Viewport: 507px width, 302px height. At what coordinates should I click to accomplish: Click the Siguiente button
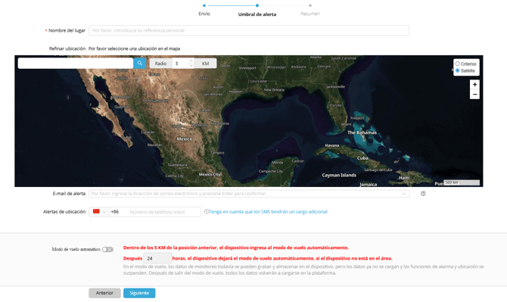click(139, 293)
